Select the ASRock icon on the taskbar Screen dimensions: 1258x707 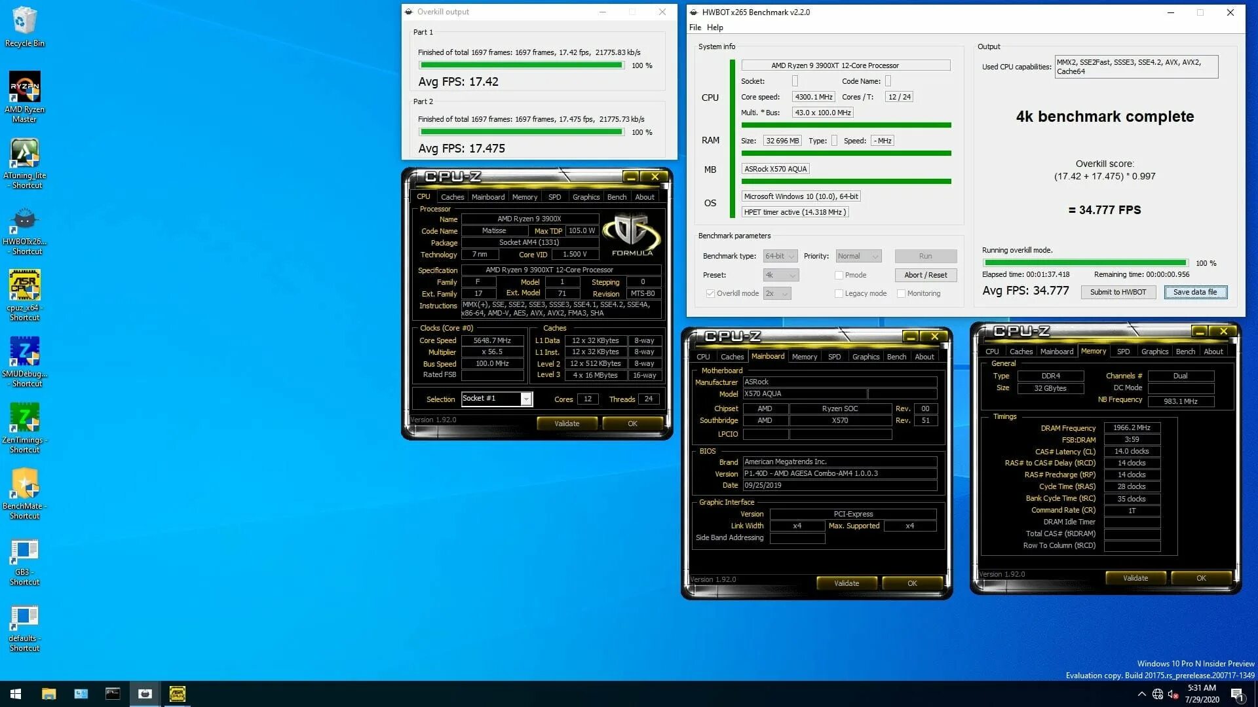(x=178, y=693)
